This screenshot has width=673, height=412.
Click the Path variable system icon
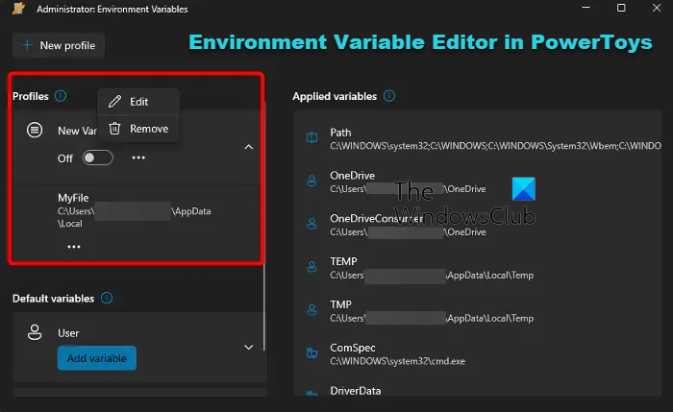(x=311, y=138)
